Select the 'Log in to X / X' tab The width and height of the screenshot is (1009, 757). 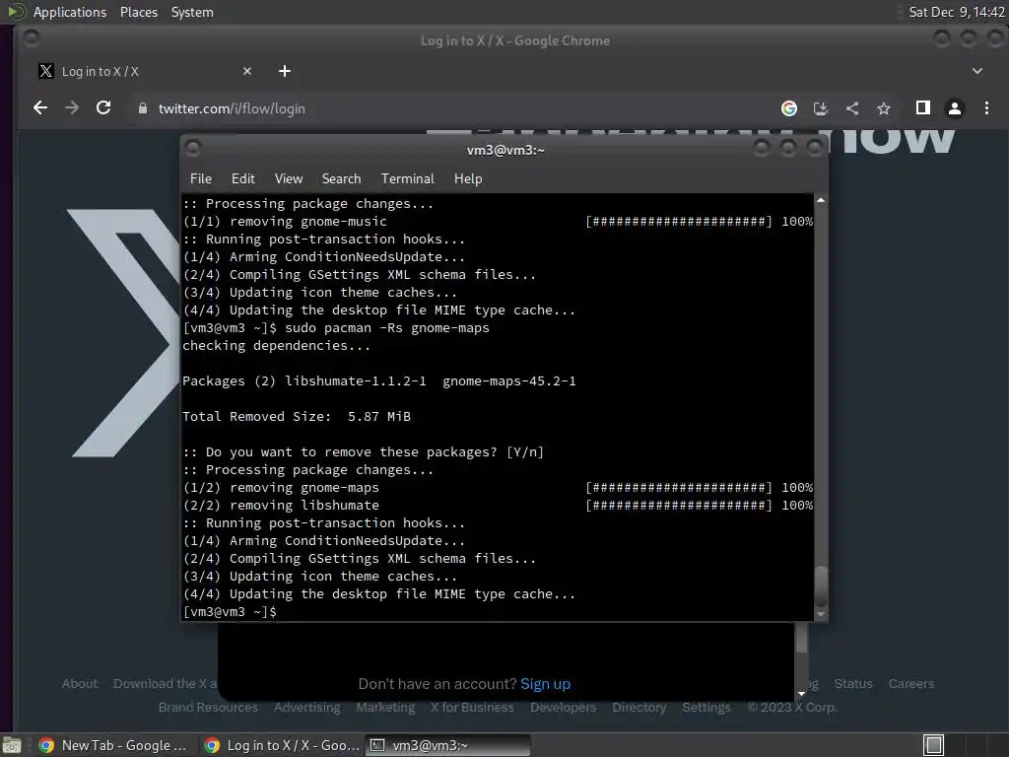(x=146, y=71)
